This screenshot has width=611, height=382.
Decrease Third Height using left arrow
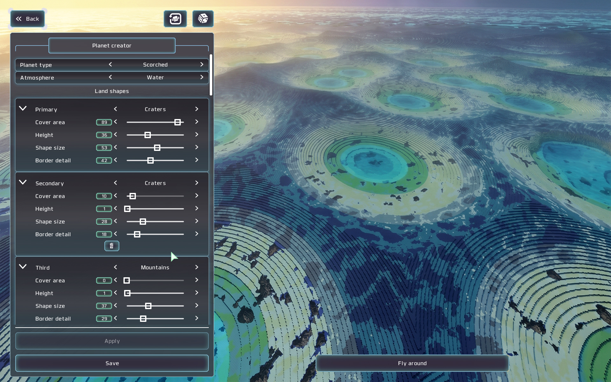point(116,293)
